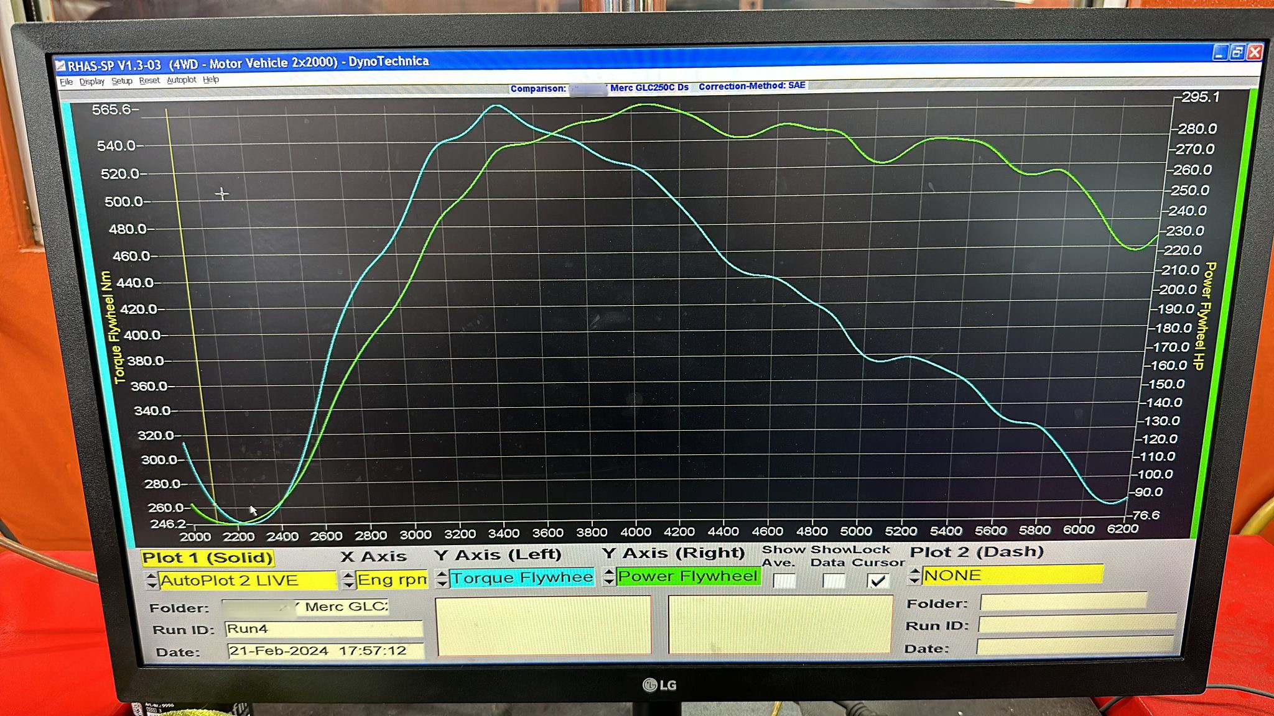Click up arrow beside Eng rpm selector

click(348, 575)
